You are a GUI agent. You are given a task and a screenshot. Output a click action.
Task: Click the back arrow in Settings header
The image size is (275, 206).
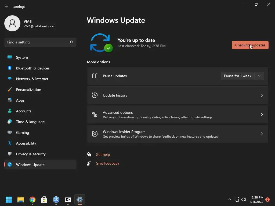tap(6, 6)
